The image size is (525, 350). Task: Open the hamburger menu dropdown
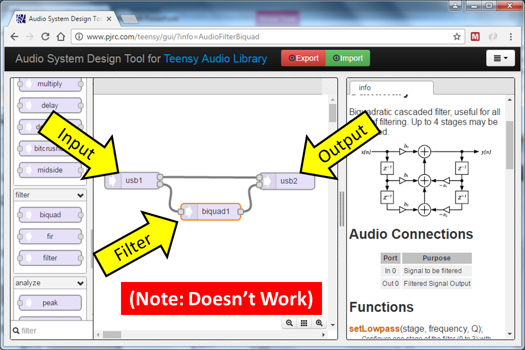point(500,58)
